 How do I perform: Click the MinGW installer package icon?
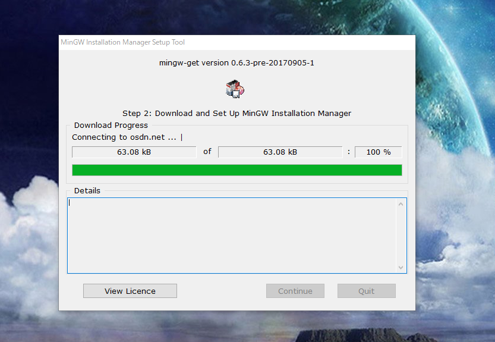coord(235,89)
